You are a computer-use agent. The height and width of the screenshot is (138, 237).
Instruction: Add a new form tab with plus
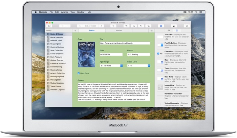pos(75,31)
